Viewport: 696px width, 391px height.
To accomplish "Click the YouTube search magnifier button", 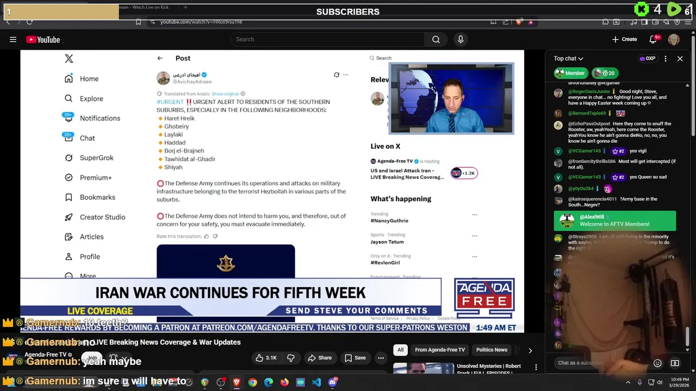I will coord(436,39).
